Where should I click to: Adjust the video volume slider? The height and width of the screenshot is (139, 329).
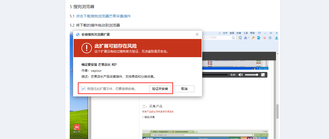click(252, 75)
